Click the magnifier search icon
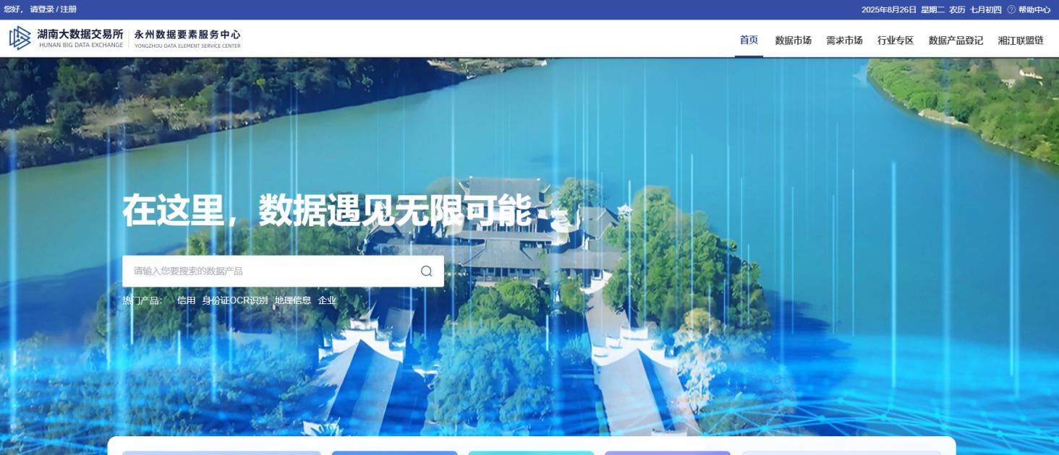Image resolution: width=1059 pixels, height=455 pixels. [x=426, y=271]
